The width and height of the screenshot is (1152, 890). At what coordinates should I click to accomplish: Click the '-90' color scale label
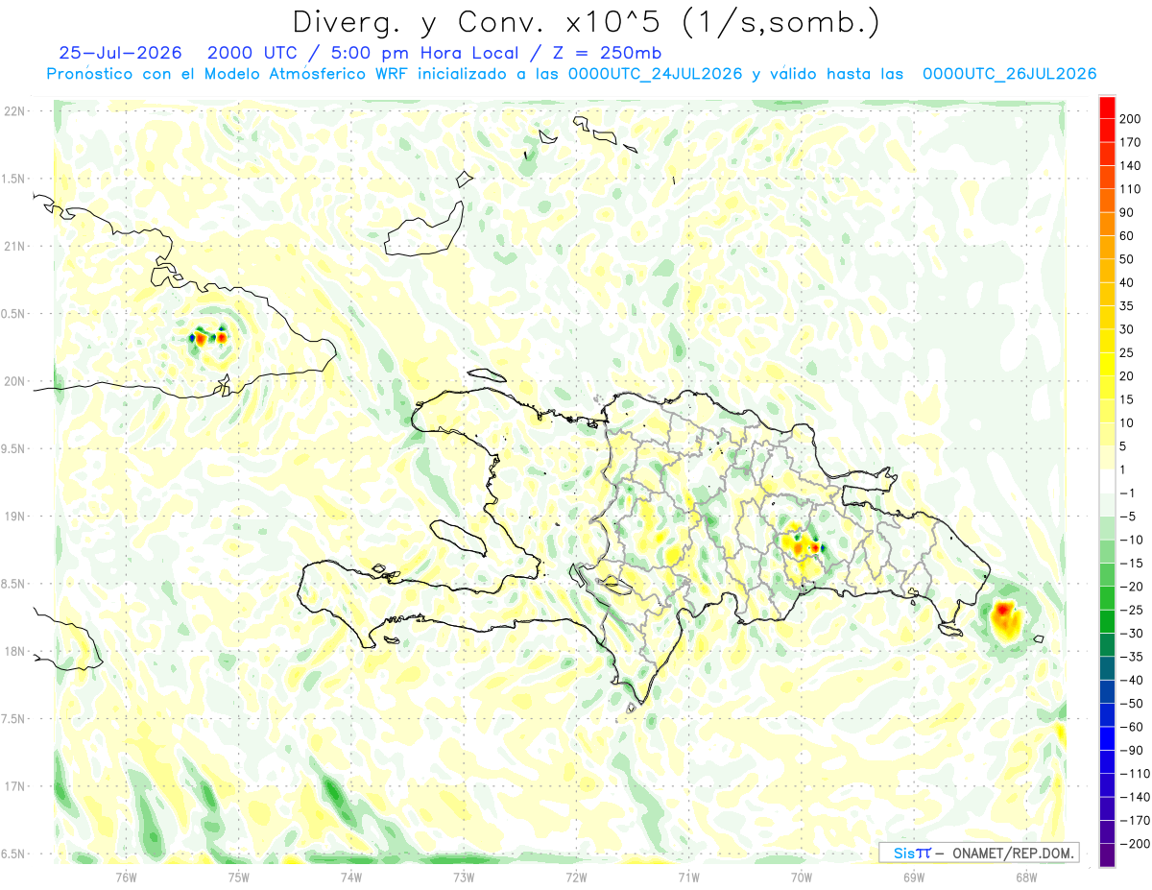point(1131,752)
